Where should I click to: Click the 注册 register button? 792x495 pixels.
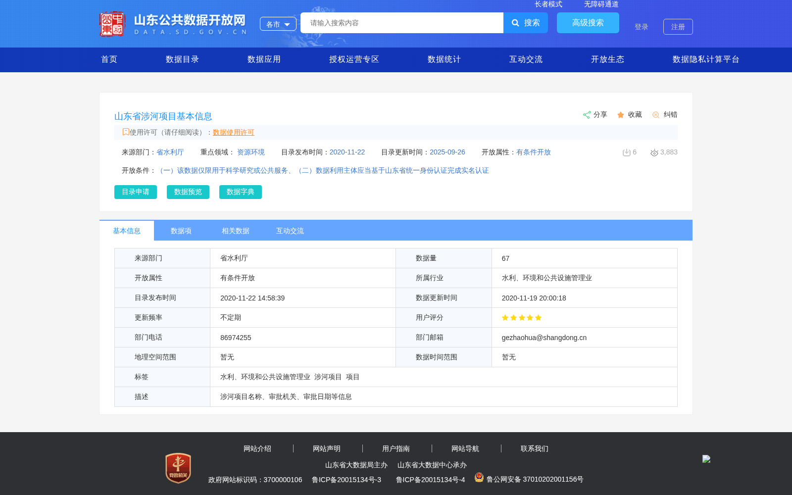click(678, 27)
